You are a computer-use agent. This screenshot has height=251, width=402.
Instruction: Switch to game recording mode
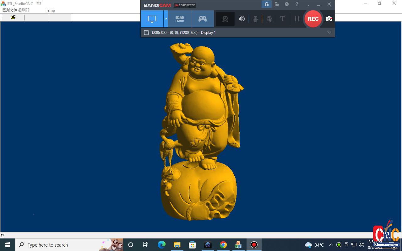(x=203, y=19)
